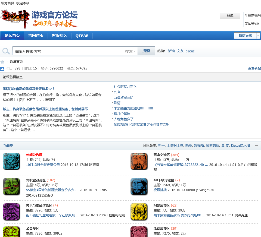This screenshot has width=261, height=237.
Task: Select the QT838 nav tab
Action: coord(82,36)
